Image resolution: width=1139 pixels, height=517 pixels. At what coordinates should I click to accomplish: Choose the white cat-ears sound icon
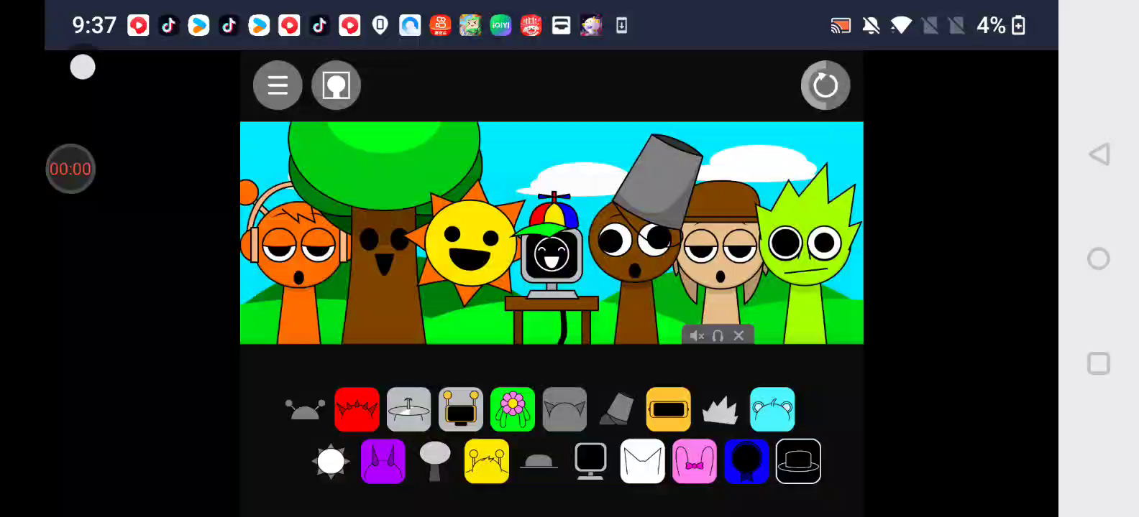point(642,461)
